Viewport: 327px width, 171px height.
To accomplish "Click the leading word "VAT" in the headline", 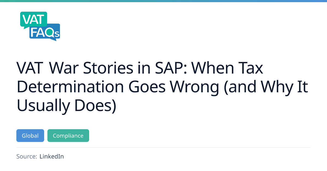I will 30,68.
